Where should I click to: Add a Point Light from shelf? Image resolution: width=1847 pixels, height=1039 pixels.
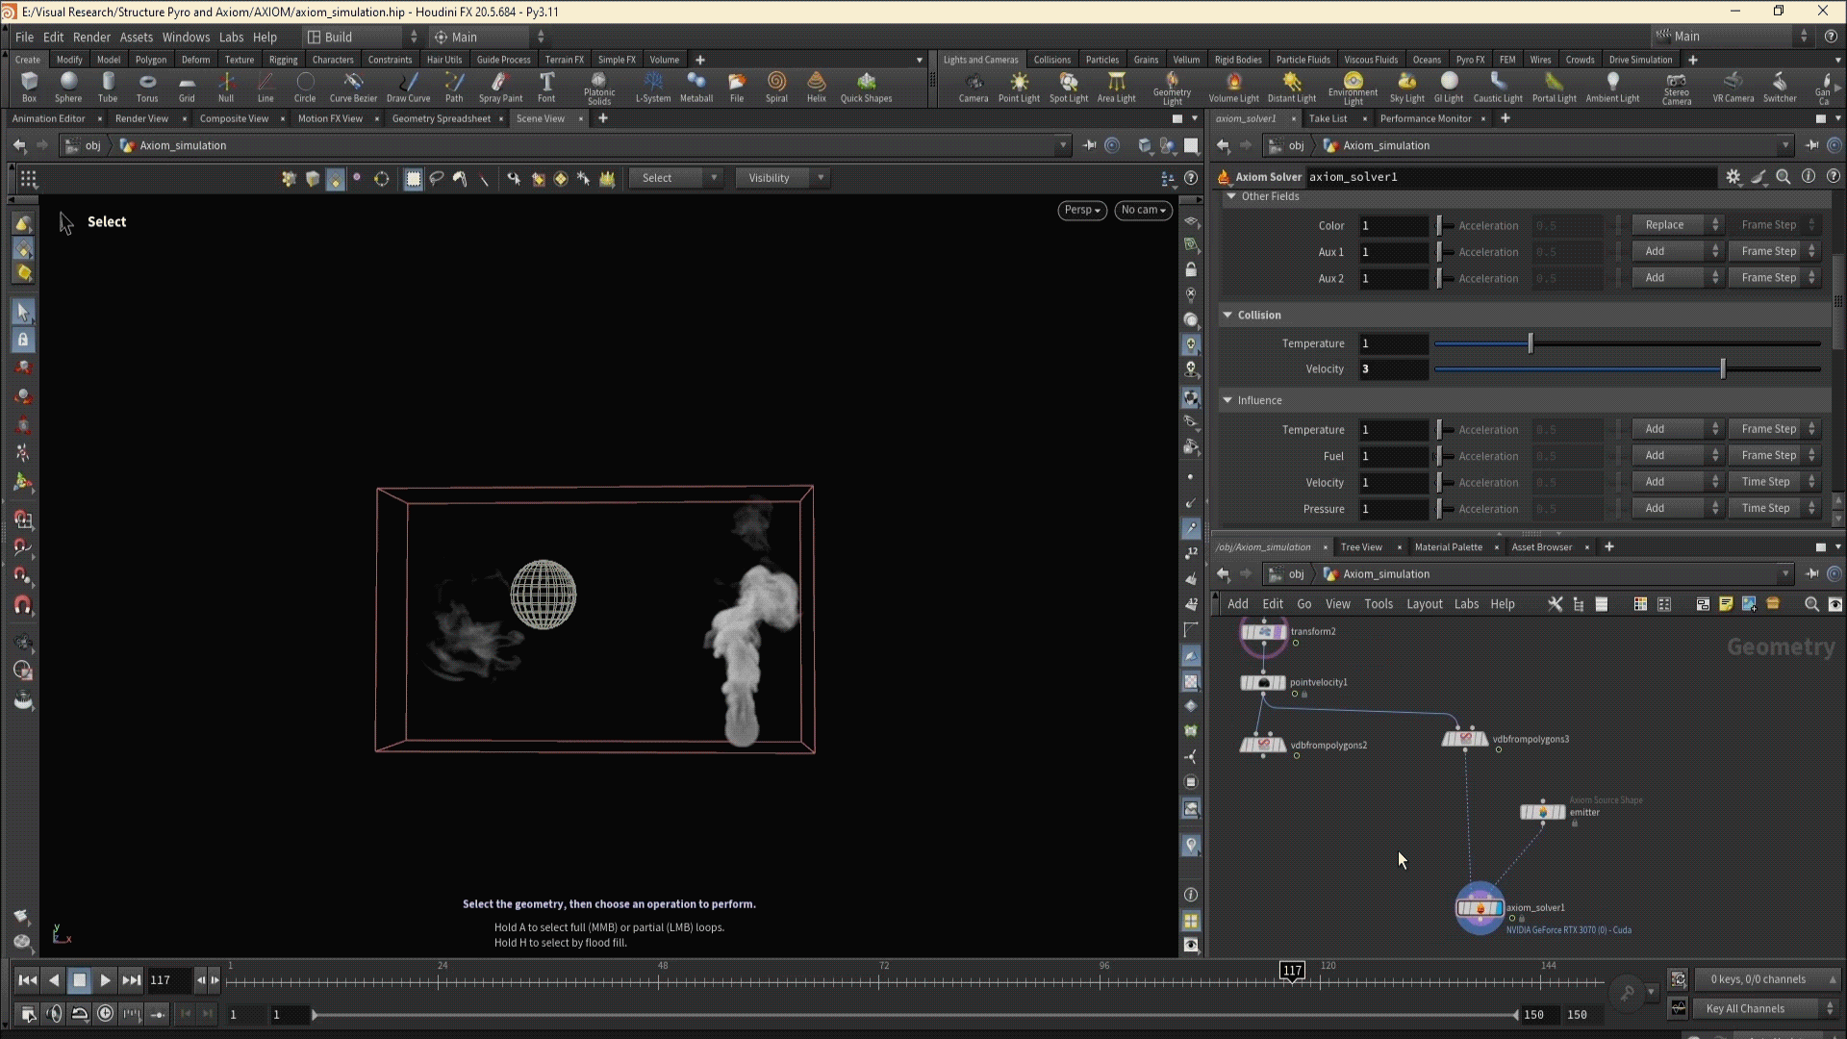1019,86
